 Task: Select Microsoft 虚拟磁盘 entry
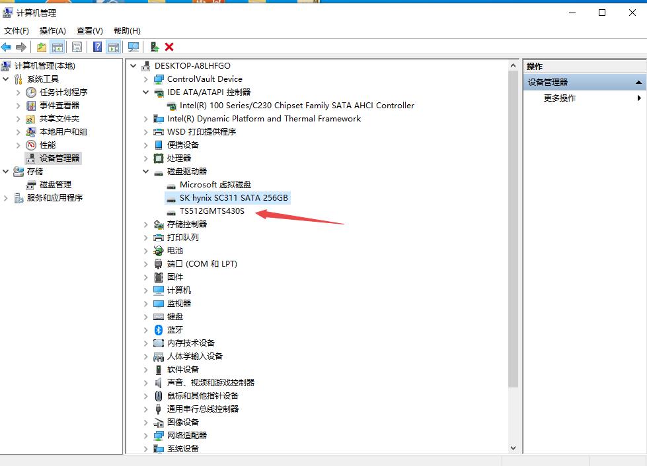pyautogui.click(x=215, y=185)
